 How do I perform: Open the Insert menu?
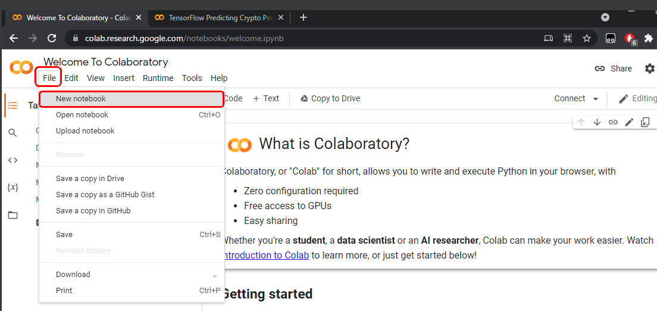pyautogui.click(x=124, y=78)
